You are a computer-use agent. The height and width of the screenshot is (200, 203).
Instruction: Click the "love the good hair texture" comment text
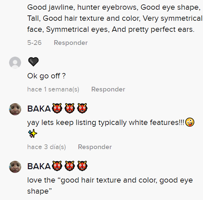coord(110,186)
